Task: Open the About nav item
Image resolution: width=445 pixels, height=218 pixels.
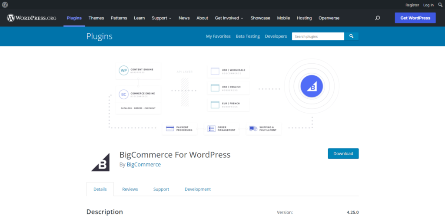Action: [x=203, y=18]
